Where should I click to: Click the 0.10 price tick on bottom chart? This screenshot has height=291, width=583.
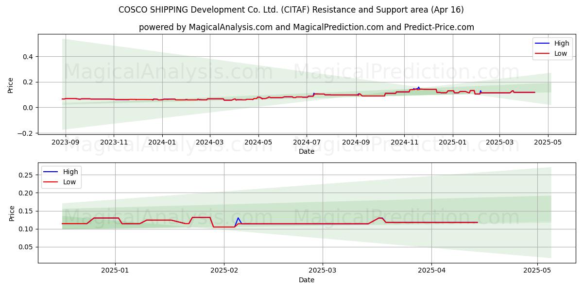coord(26,229)
